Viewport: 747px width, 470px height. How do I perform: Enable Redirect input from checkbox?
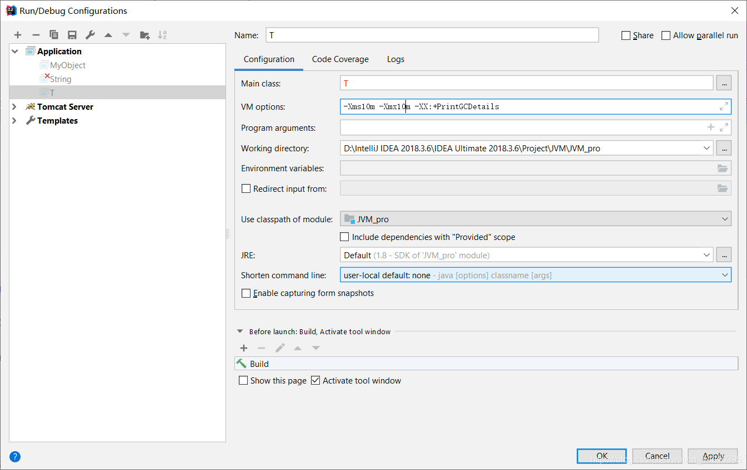pyautogui.click(x=246, y=188)
